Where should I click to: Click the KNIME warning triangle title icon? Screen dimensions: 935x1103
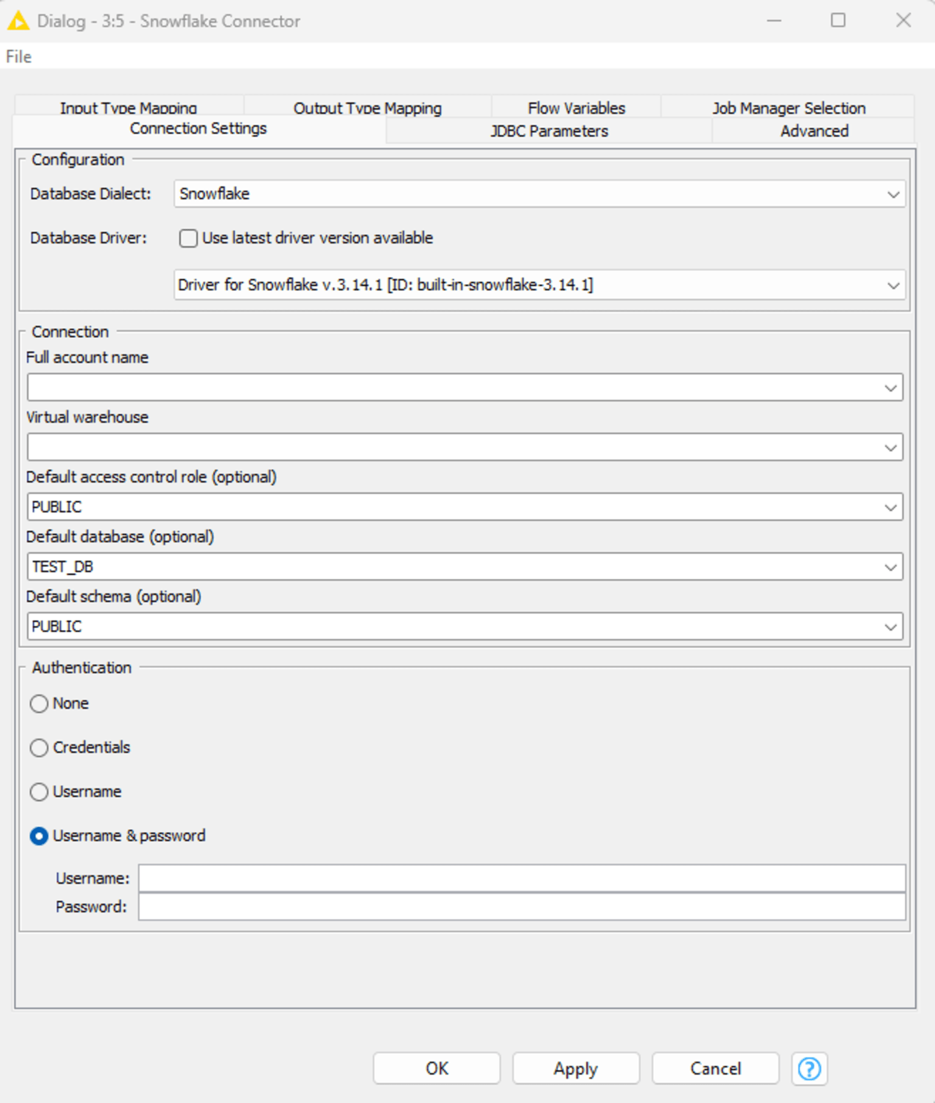point(18,21)
